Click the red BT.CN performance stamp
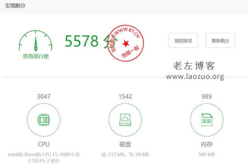This screenshot has width=248, height=168. click(x=125, y=43)
